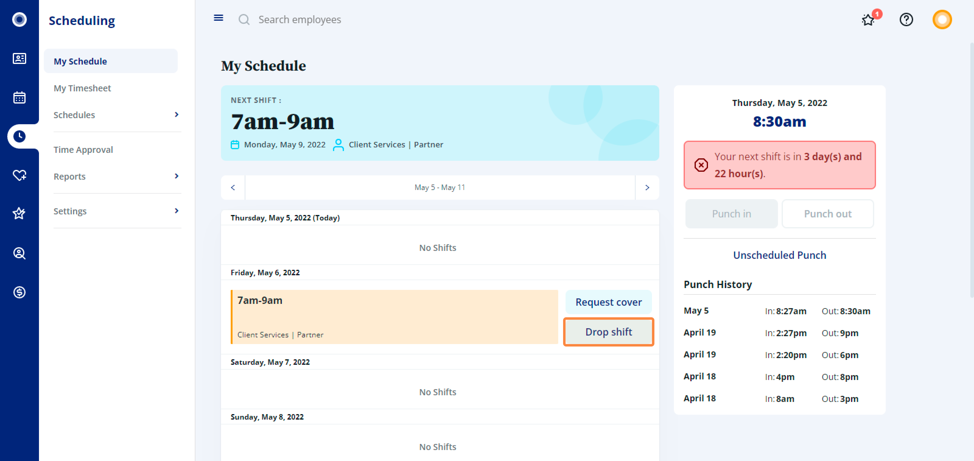Click Friday, May 6, 2022 header
Screen dimensions: 974x461
pyautogui.click(x=265, y=273)
